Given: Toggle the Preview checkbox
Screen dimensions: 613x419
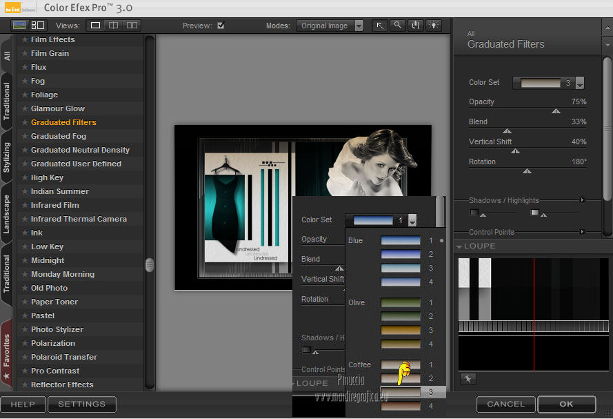Looking at the screenshot, I should click(x=221, y=26).
